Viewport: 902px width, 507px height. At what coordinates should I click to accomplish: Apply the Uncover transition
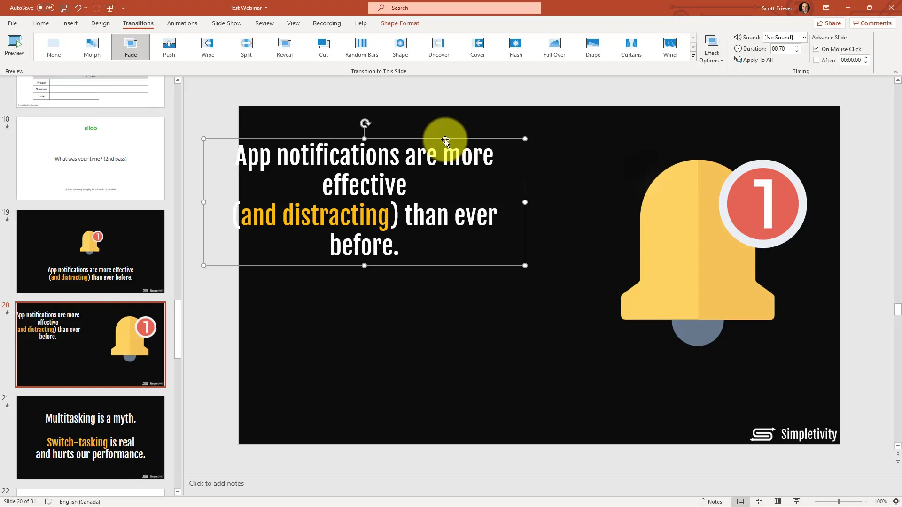pos(439,47)
